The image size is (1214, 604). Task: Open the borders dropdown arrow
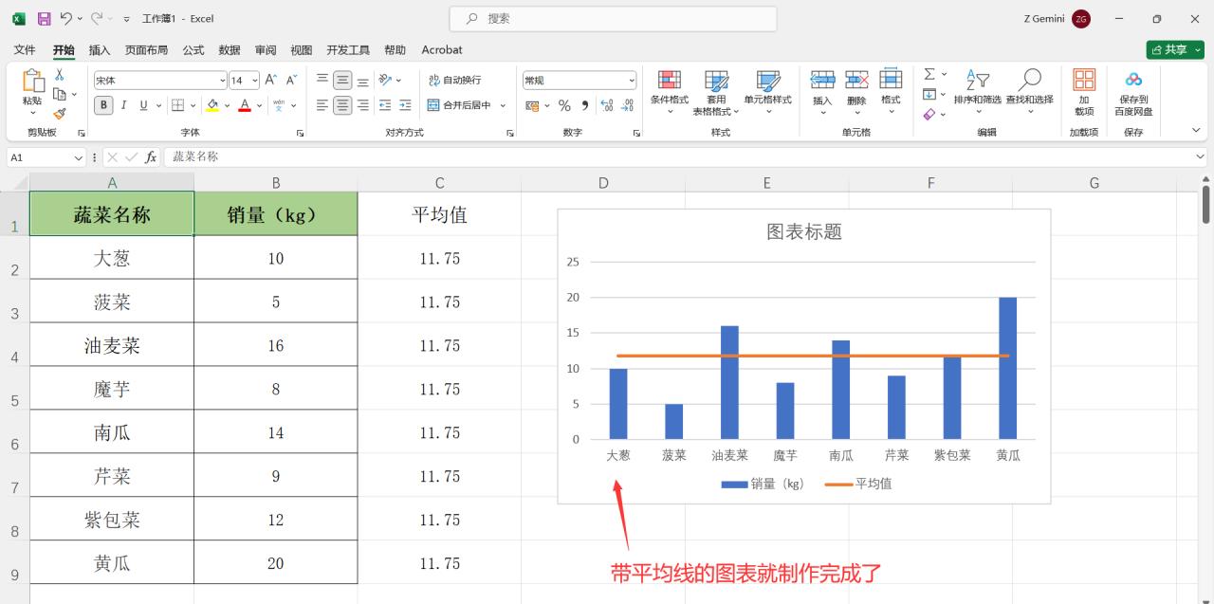pos(193,105)
